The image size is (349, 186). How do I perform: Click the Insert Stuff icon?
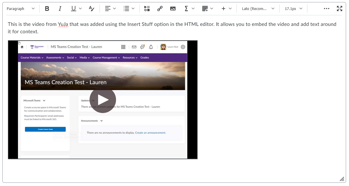point(147,9)
